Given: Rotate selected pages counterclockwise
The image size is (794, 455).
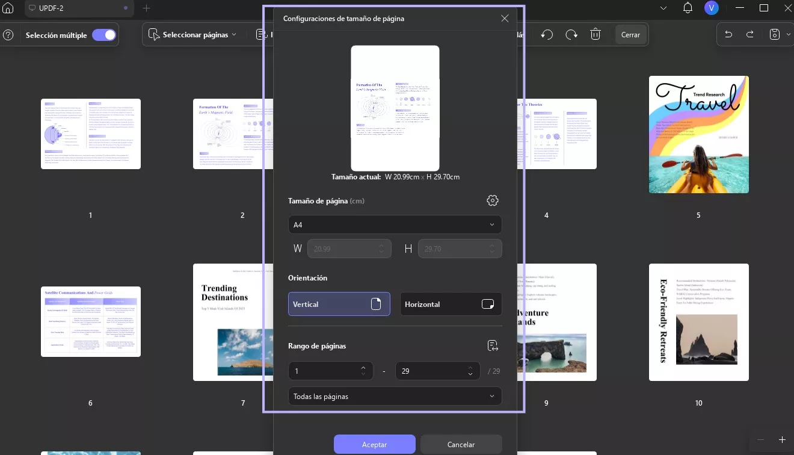Looking at the screenshot, I should 547,34.
